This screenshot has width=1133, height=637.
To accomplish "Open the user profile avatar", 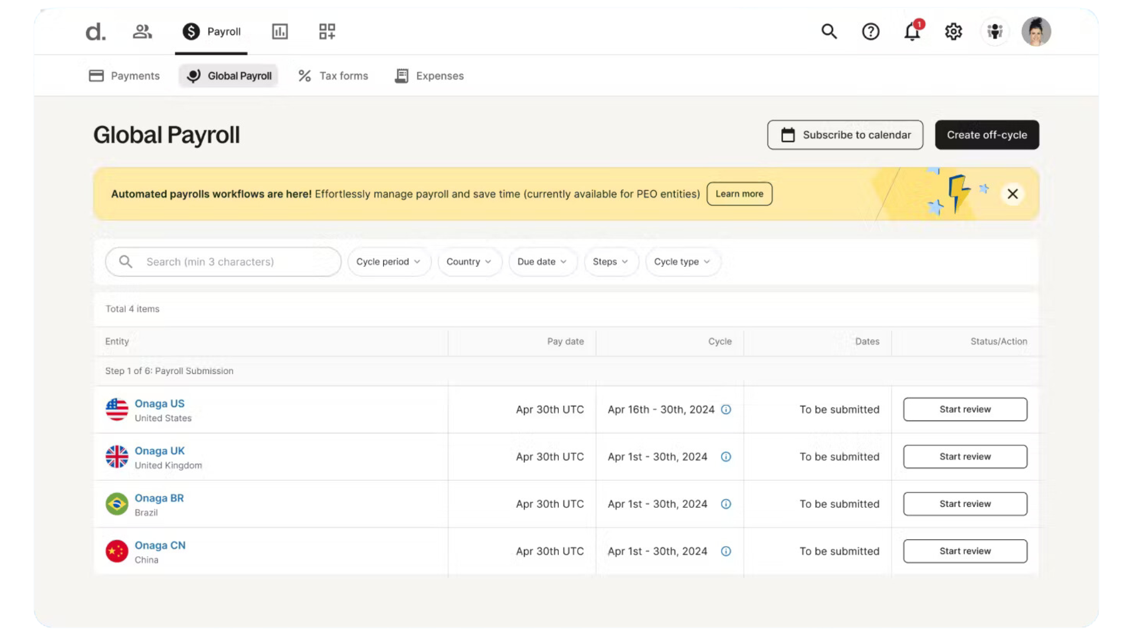I will click(x=1036, y=31).
